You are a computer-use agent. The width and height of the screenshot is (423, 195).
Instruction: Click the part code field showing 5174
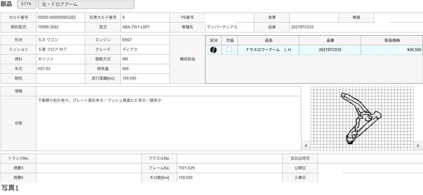point(26,5)
